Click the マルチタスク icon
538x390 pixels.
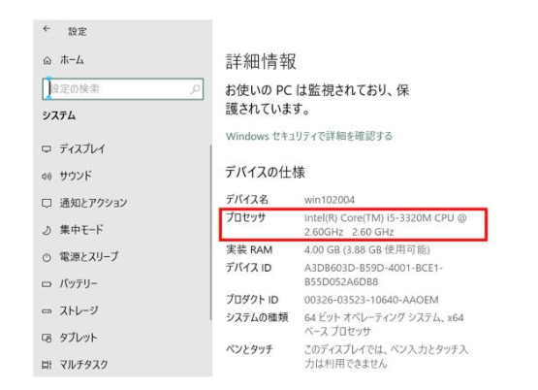(x=47, y=365)
